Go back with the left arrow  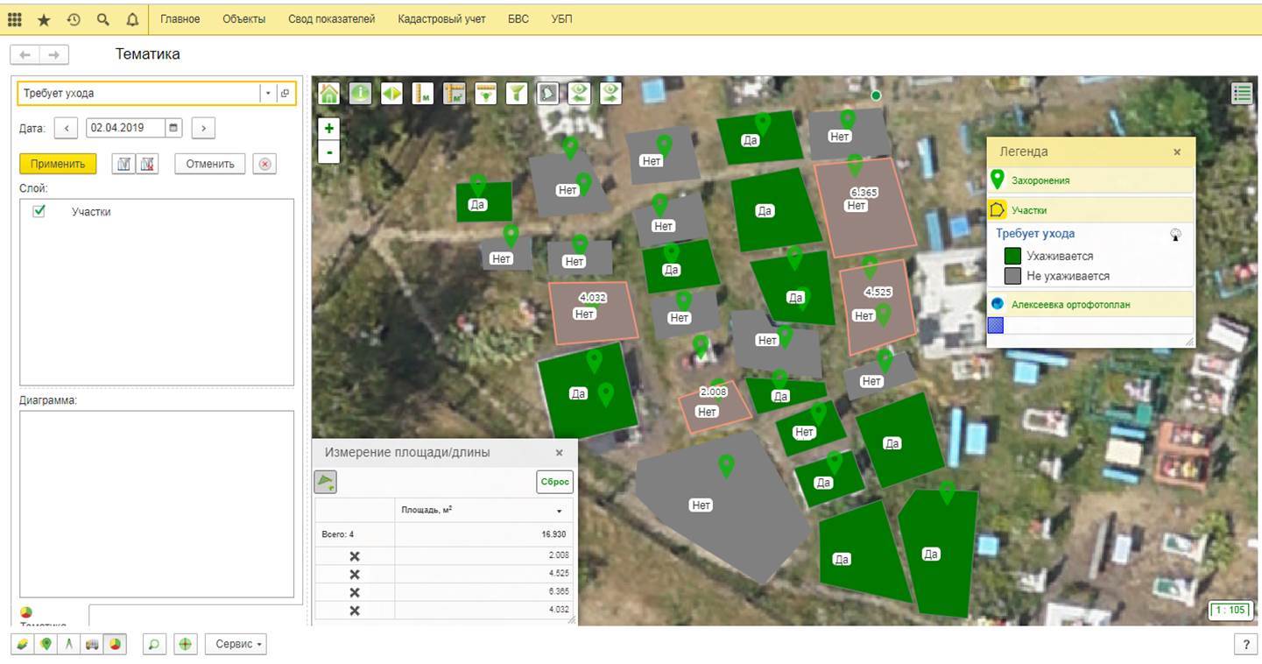[x=25, y=54]
